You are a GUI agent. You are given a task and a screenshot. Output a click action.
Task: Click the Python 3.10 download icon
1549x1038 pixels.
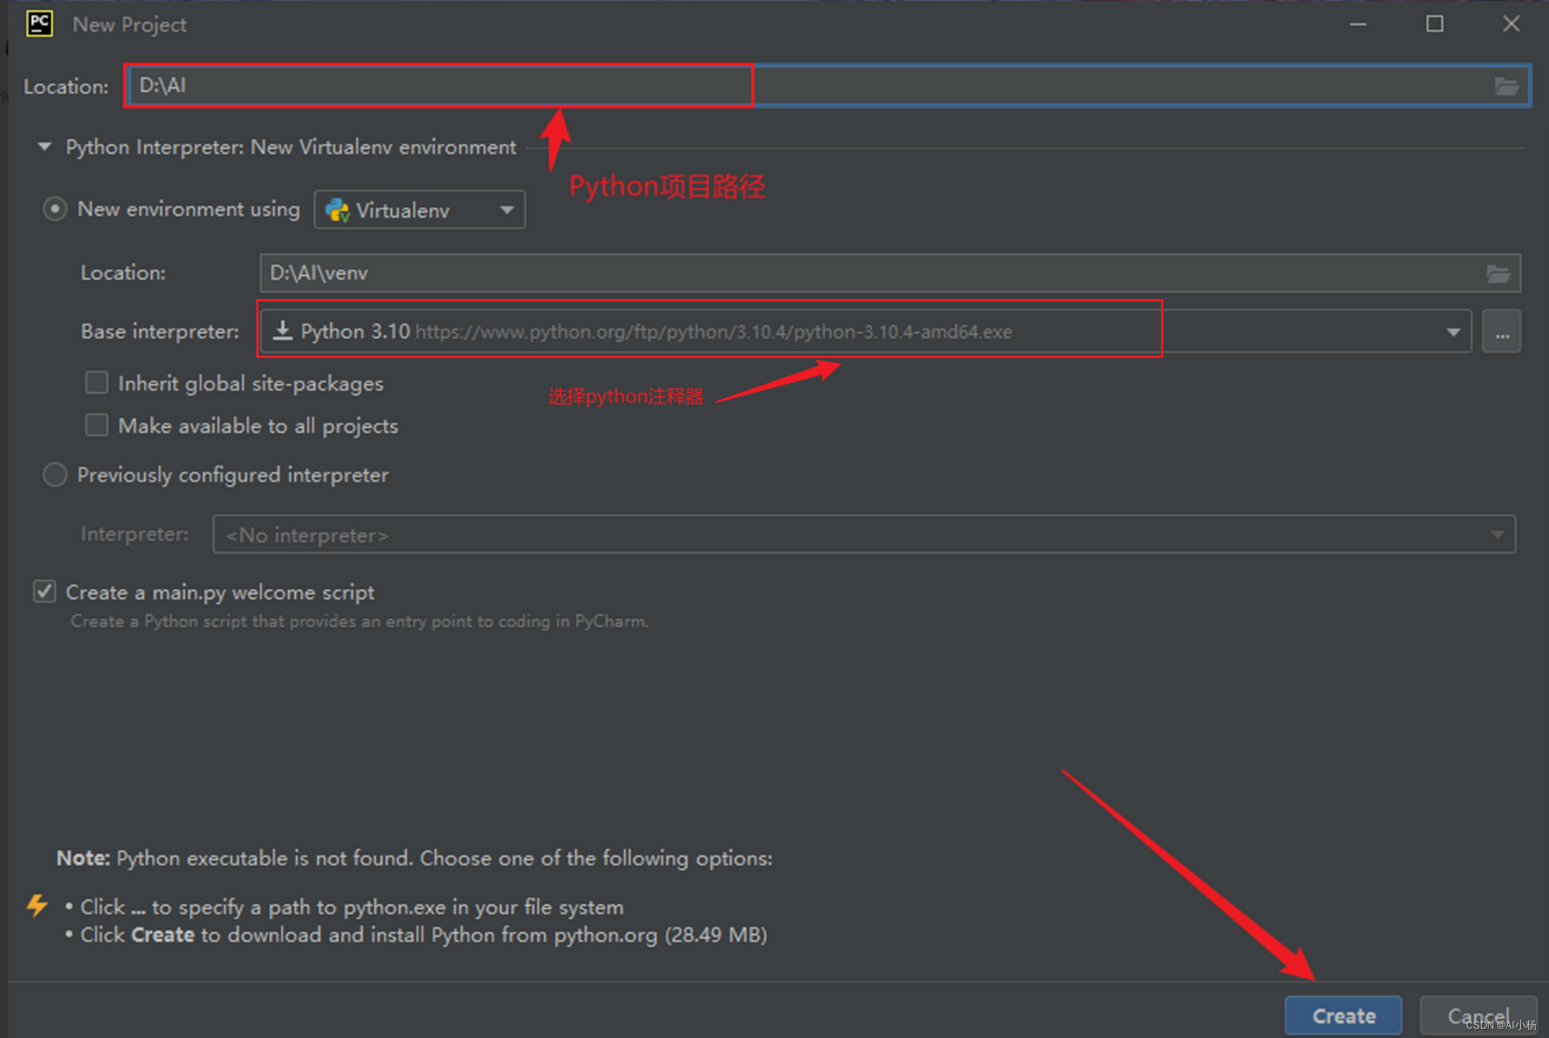coord(282,333)
